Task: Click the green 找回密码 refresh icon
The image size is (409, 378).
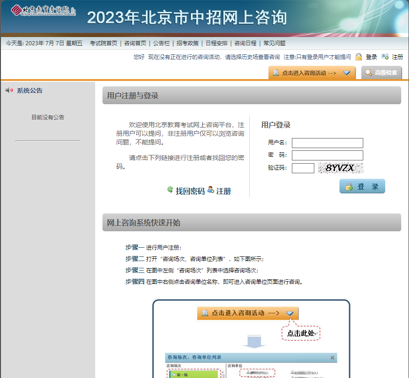Action: coord(170,190)
